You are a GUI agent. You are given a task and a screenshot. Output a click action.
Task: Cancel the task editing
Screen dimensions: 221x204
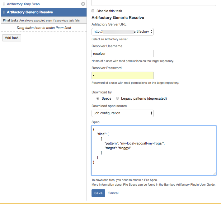pyautogui.click(x=113, y=193)
